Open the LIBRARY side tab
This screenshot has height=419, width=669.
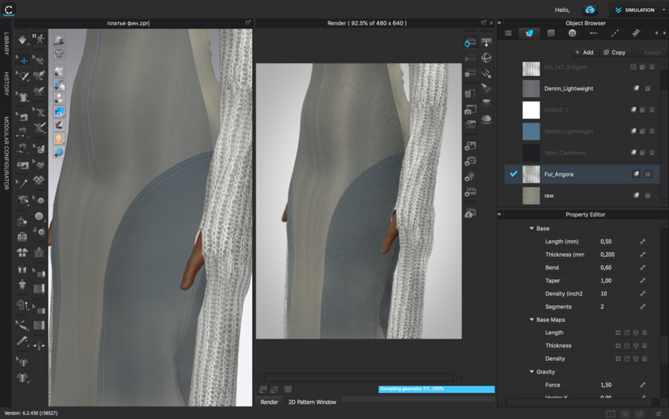[7, 43]
